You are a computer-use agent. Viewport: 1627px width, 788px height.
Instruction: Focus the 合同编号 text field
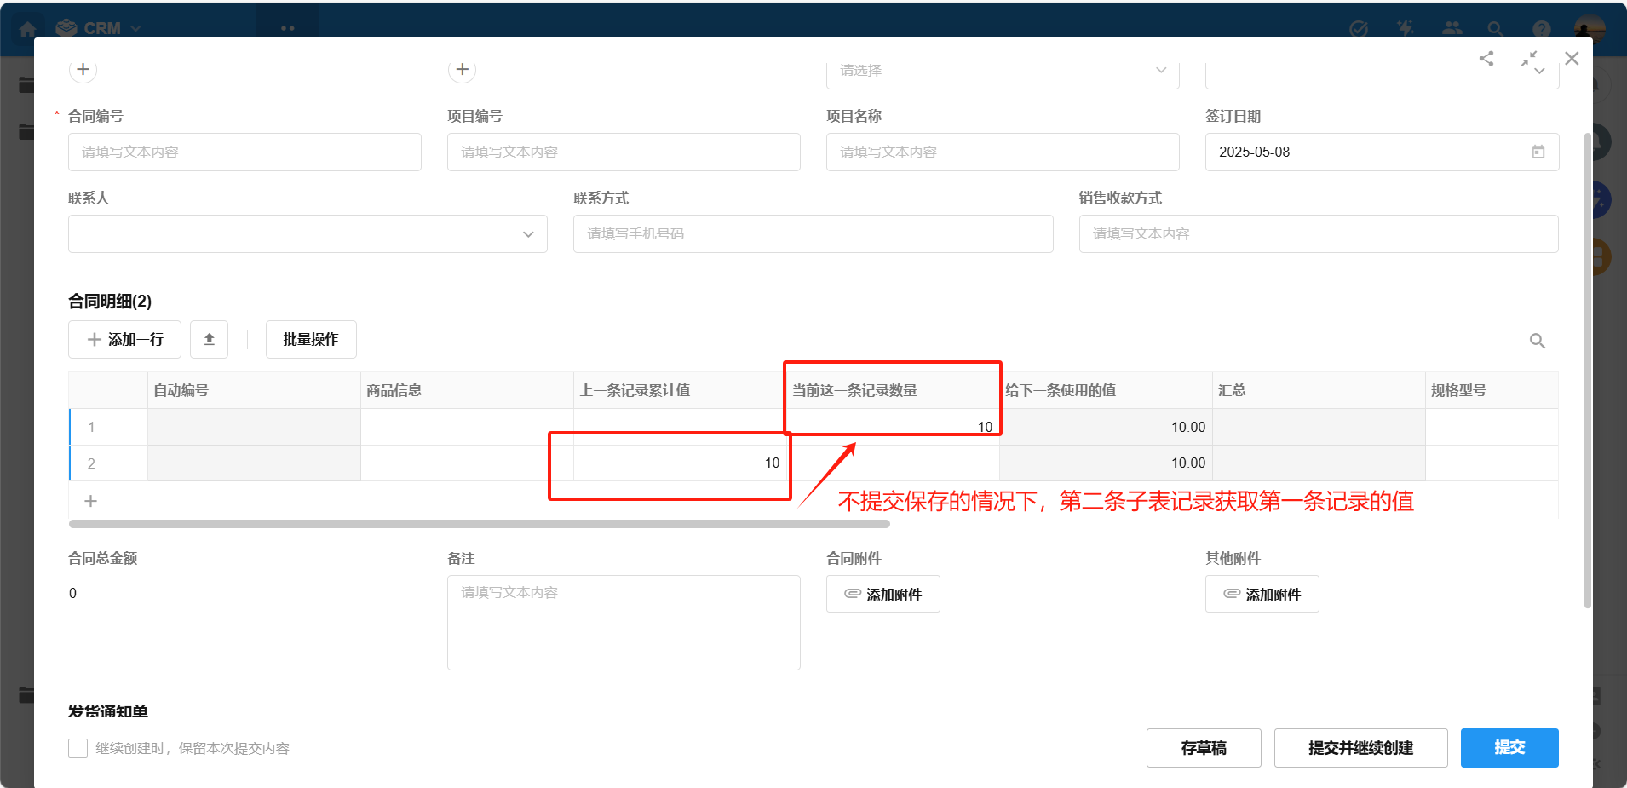244,152
